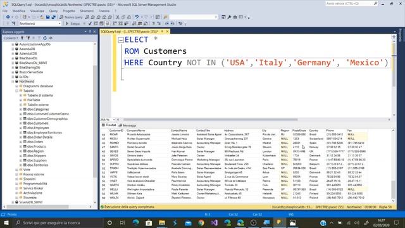Select dbo.Employees in the tree
The image size is (405, 228).
38,128
